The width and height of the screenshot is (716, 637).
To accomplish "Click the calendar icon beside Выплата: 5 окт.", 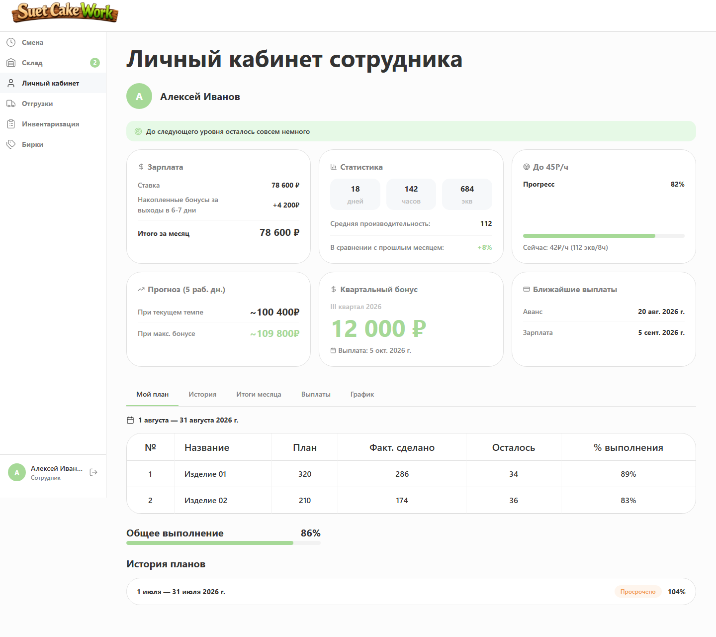I will click(x=333, y=350).
